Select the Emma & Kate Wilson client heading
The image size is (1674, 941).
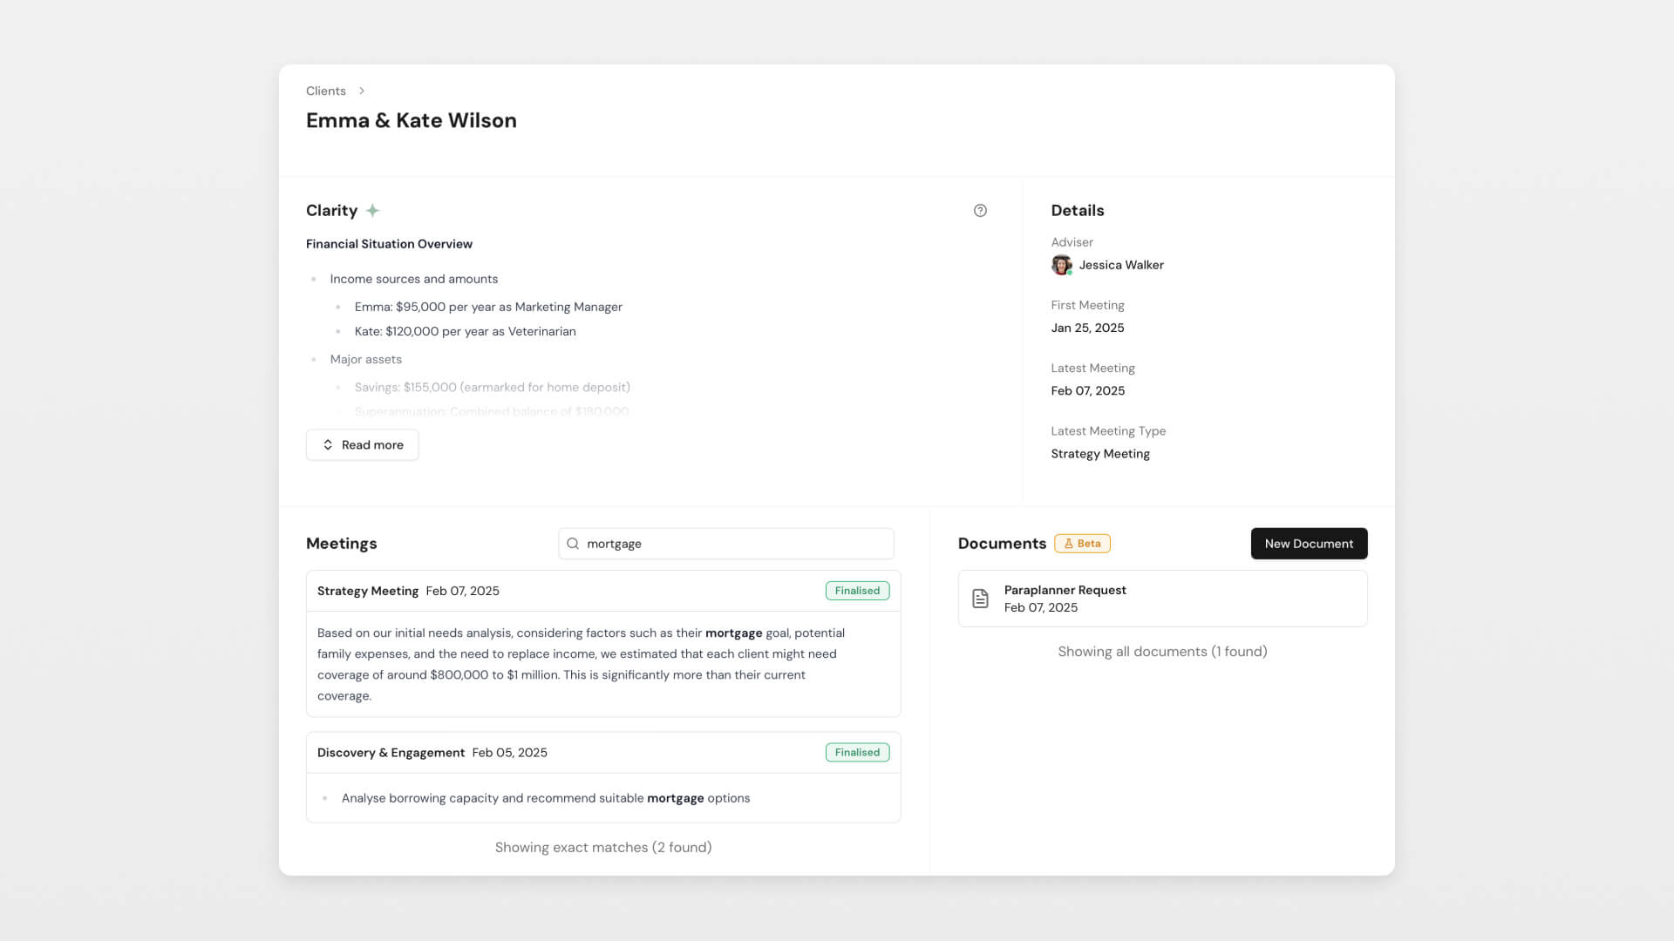tap(411, 120)
